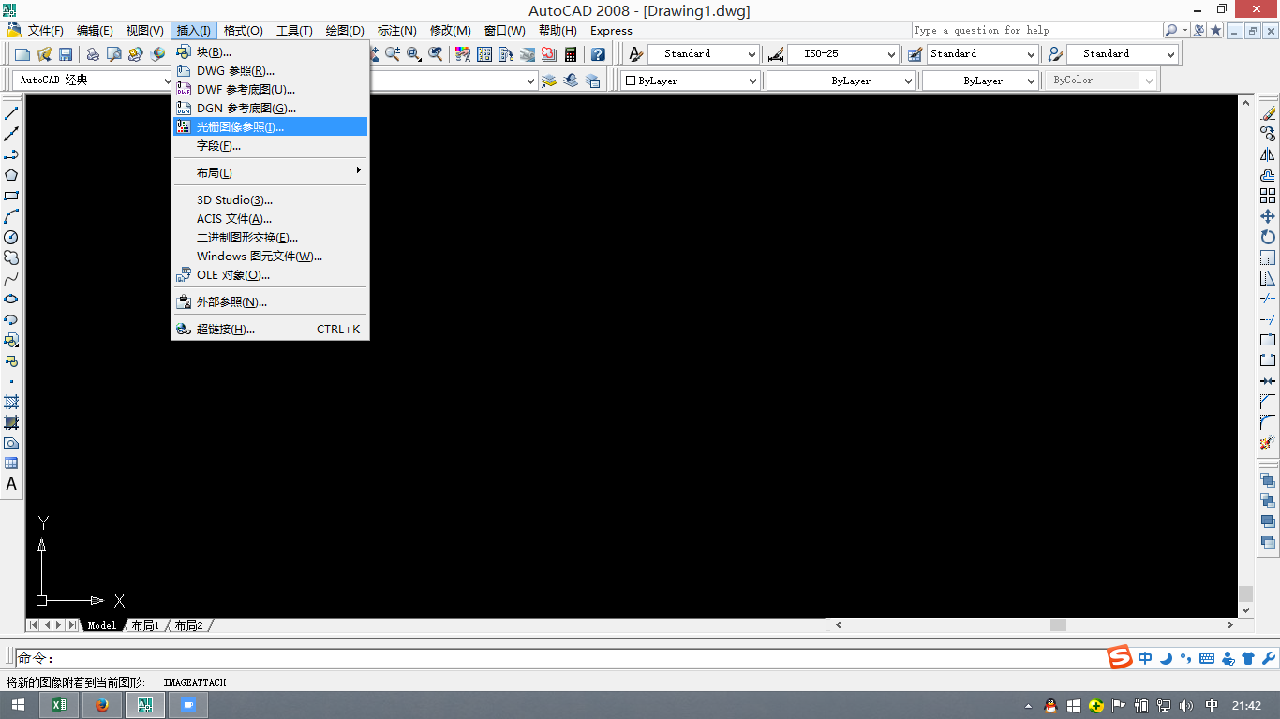Select the Arc draw tool

[x=11, y=216]
